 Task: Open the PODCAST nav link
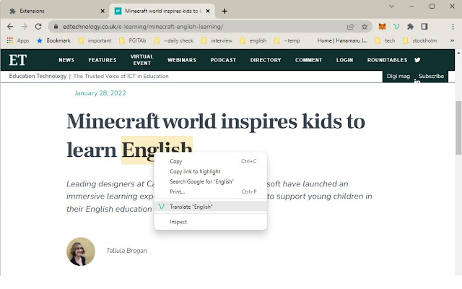223,60
